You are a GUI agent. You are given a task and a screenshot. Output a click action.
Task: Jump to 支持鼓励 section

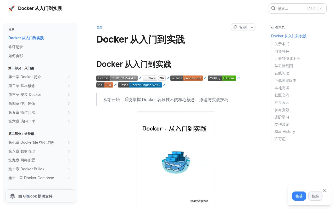click(282, 124)
